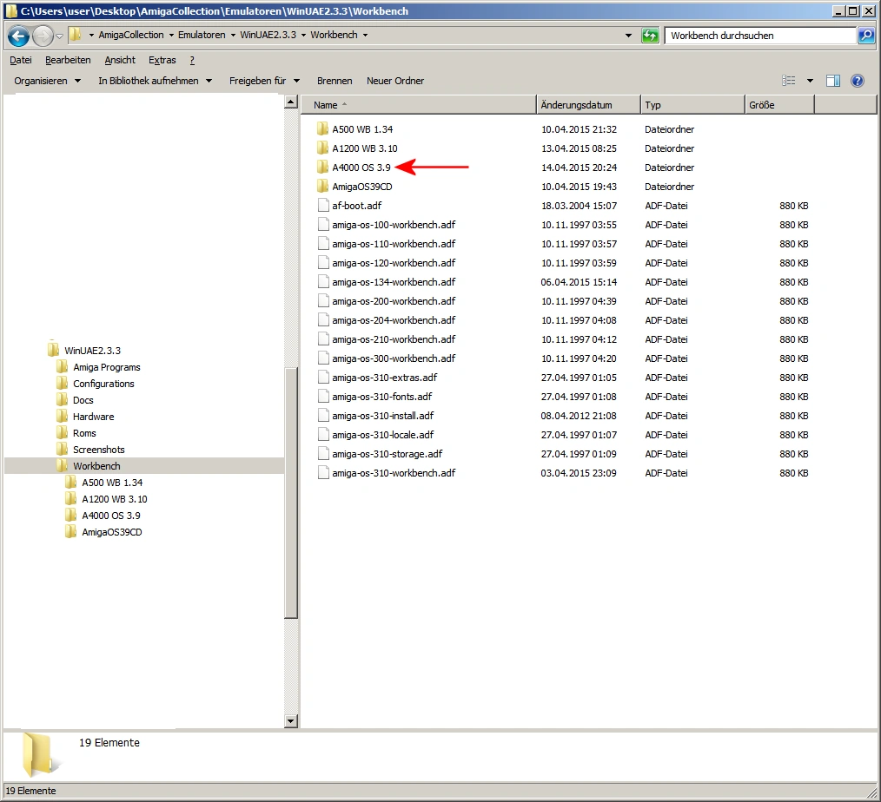Open recent pages dropdown next to Forward
The width and height of the screenshot is (881, 802).
tap(59, 36)
